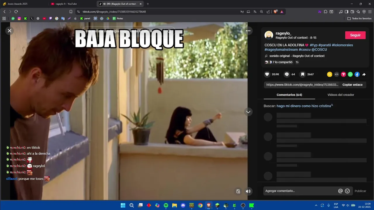
Task: Click the bookmark page icon beside address bar
Action: click(71, 12)
